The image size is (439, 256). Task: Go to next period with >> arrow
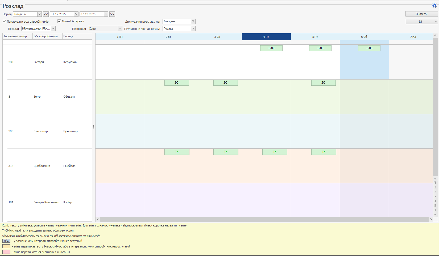click(112, 14)
